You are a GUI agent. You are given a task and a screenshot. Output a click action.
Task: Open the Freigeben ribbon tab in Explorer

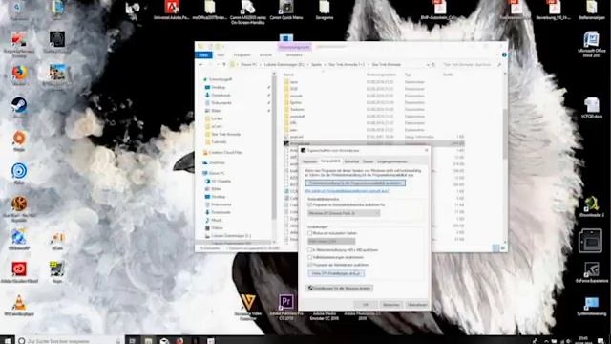[x=242, y=55]
